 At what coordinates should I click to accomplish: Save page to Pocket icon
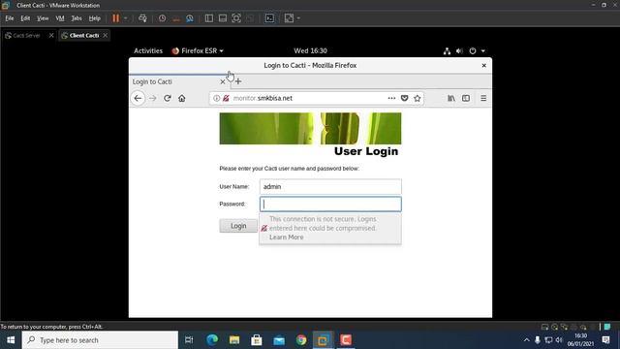coord(404,98)
